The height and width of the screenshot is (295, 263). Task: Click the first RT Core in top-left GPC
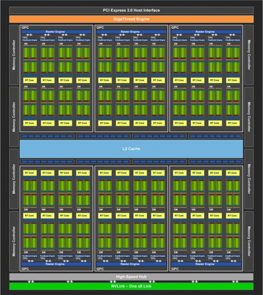click(30, 80)
